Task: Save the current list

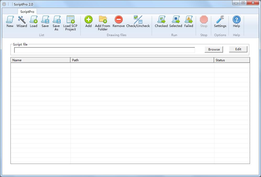Action: tap(45, 21)
